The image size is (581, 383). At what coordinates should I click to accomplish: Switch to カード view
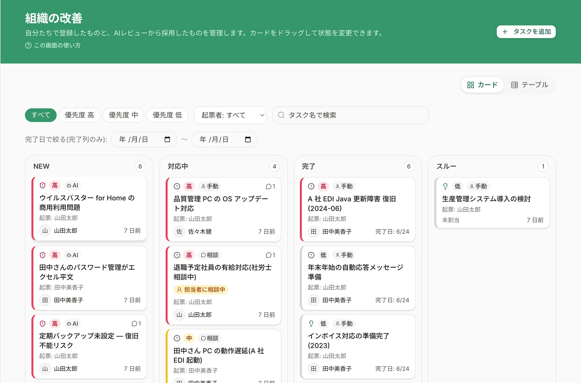click(x=482, y=85)
